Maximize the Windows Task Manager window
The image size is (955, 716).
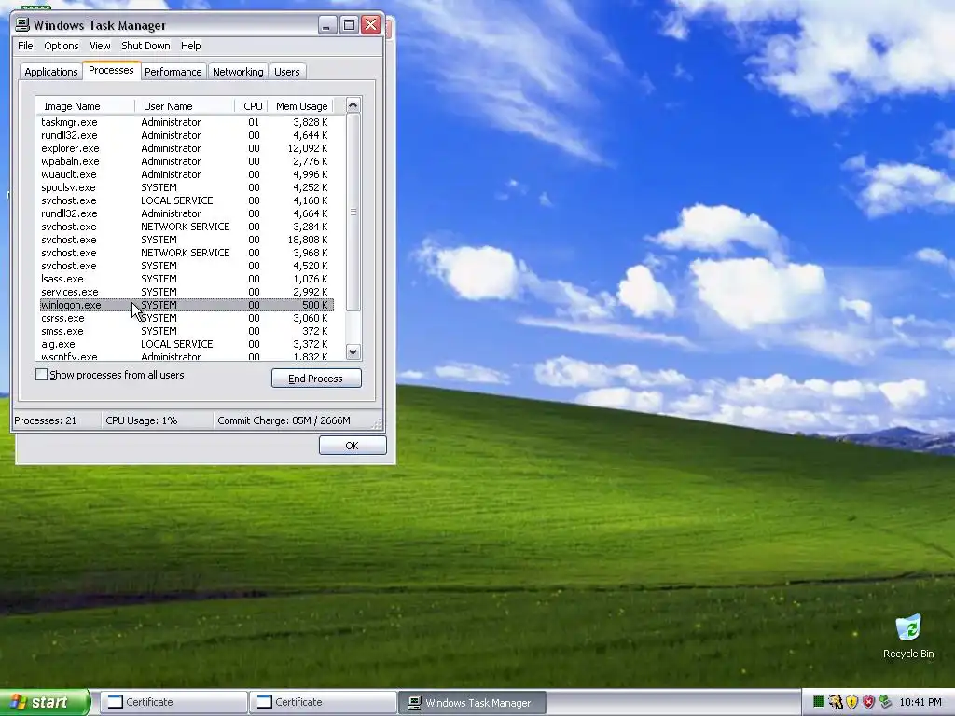(349, 25)
